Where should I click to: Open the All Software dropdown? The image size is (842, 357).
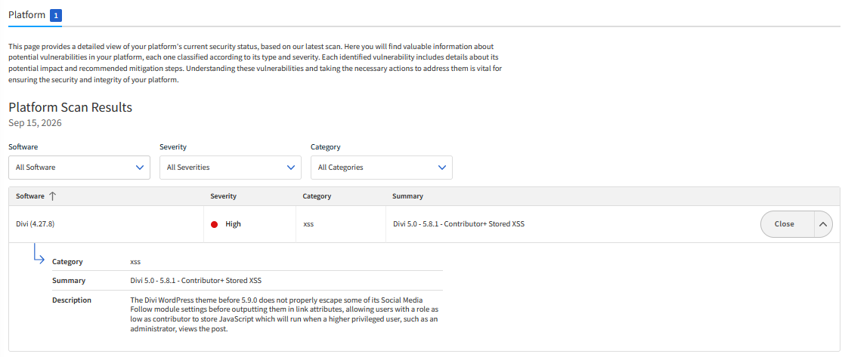(79, 168)
